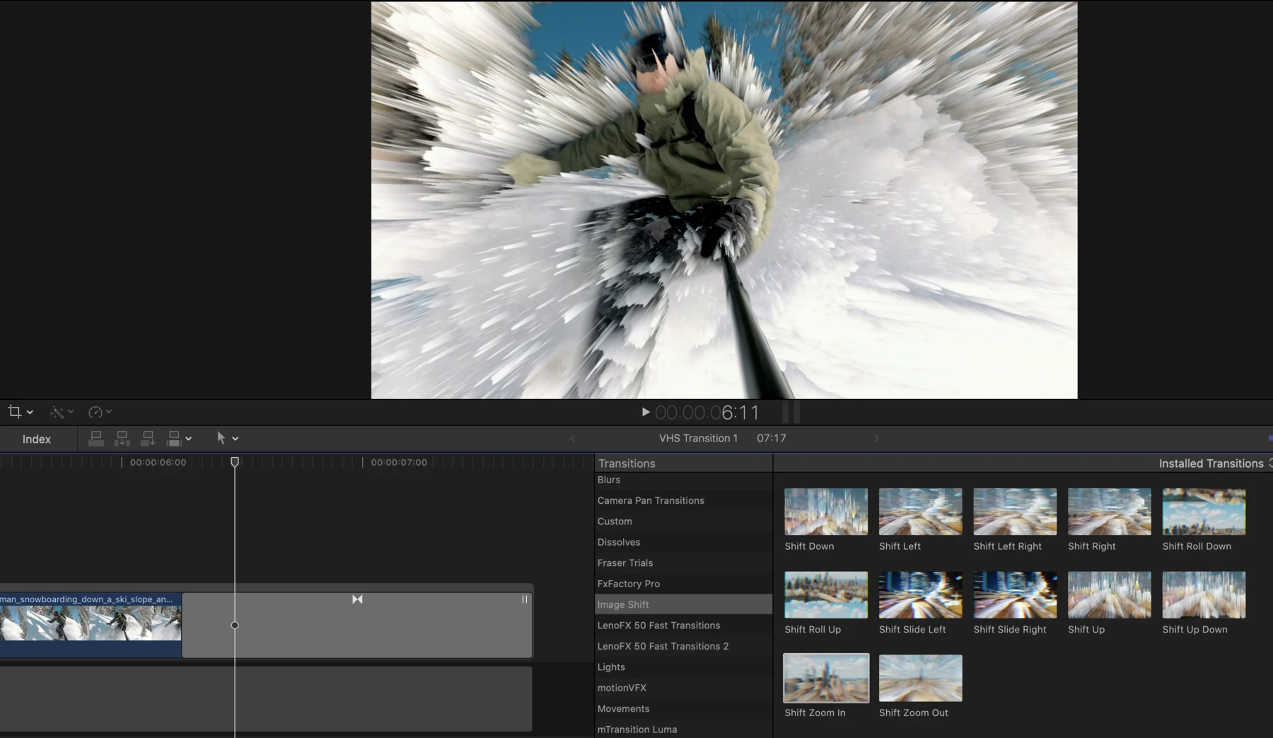Click the Overwrite clip icon

(x=174, y=438)
